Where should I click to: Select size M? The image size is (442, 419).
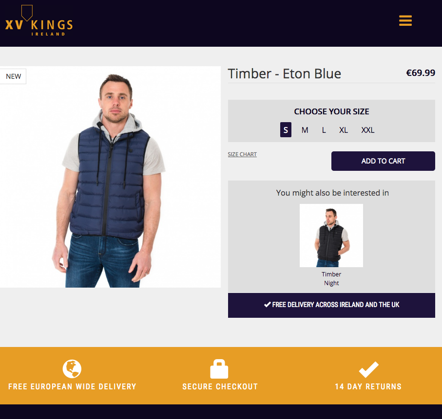click(x=305, y=130)
